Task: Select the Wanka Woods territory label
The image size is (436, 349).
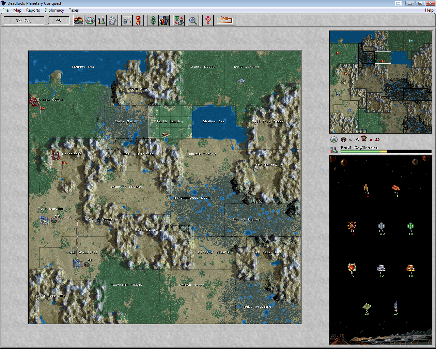Action: (202, 67)
